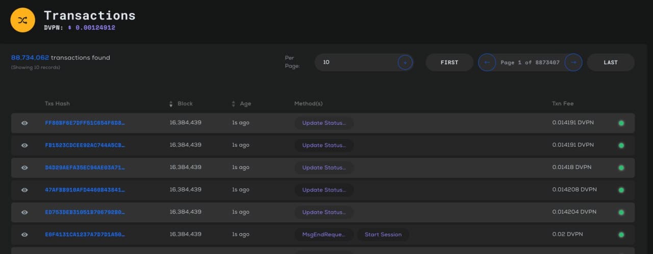This screenshot has height=254, width=653.
Task: Click the 88,734,062 transactions count
Action: click(30, 58)
